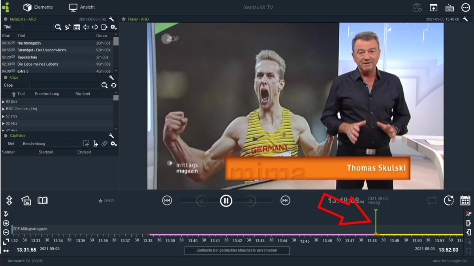Sort clips by Beschreibung column
The height and width of the screenshot is (266, 474).
click(x=47, y=94)
